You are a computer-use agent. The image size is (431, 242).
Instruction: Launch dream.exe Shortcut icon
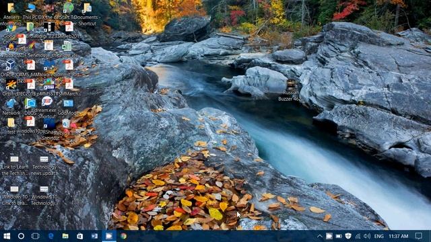(x=47, y=102)
